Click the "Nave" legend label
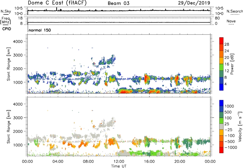 coord(231,21)
